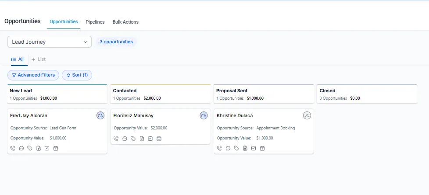Open notes icon on Flordeliz Mahusay card
Screen dimensions: 429x195
[142, 139]
